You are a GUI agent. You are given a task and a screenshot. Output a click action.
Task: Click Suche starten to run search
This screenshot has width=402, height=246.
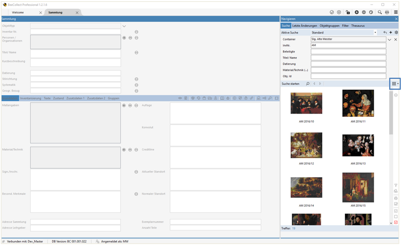point(290,84)
